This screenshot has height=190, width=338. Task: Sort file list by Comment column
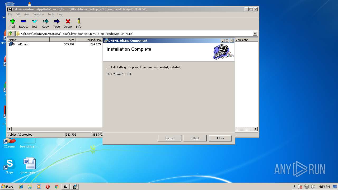[246, 40]
